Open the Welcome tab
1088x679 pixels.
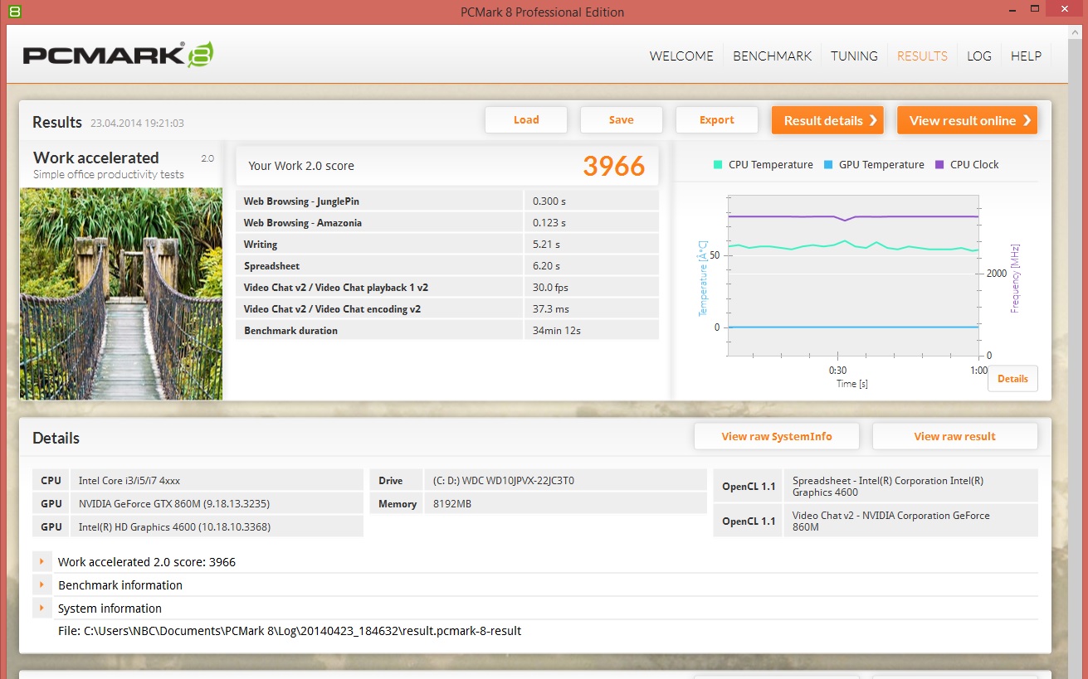(681, 56)
